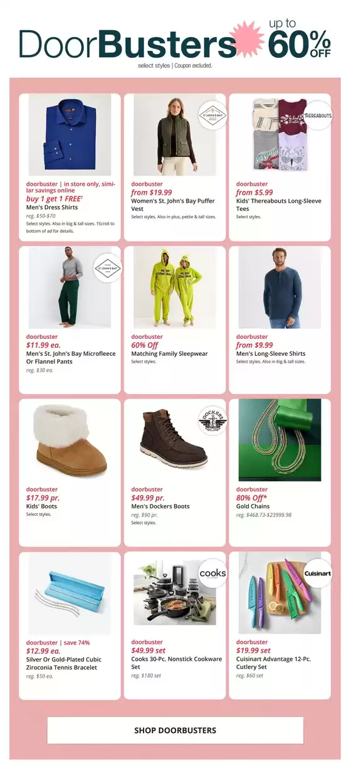Image resolution: width=351 pixels, height=770 pixels.
Task: Click Cooks 30-Pc. Nonstick Cookware Set title
Action: click(177, 663)
